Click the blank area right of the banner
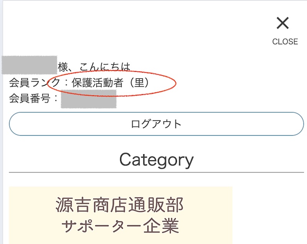The image size is (307, 244). [269, 215]
